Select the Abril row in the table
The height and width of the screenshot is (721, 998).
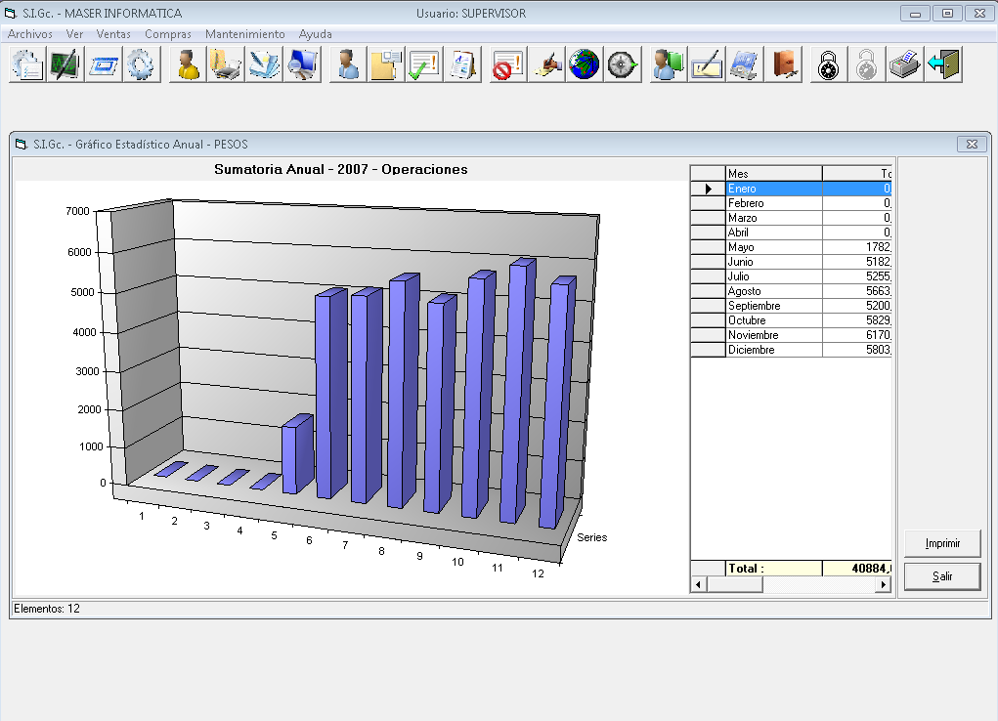click(x=791, y=233)
